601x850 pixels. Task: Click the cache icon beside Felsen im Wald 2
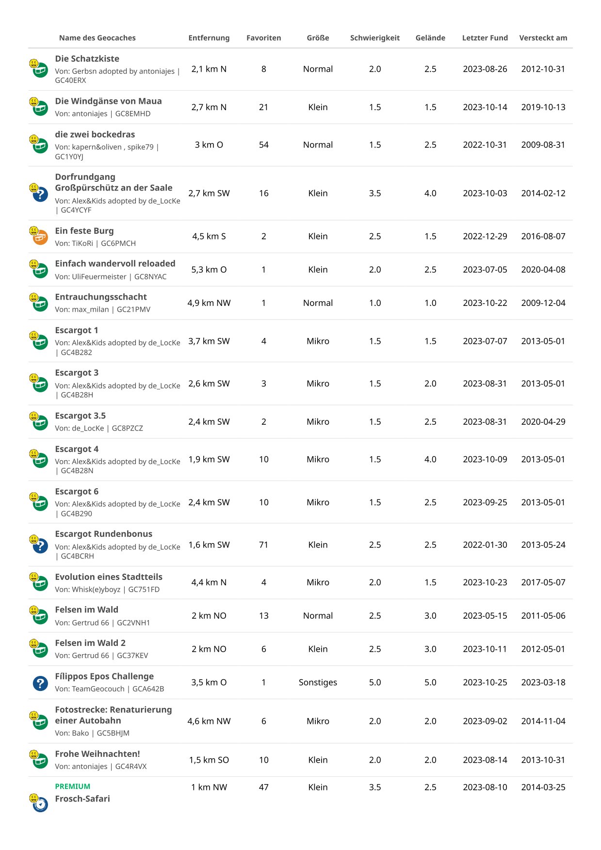(40, 650)
